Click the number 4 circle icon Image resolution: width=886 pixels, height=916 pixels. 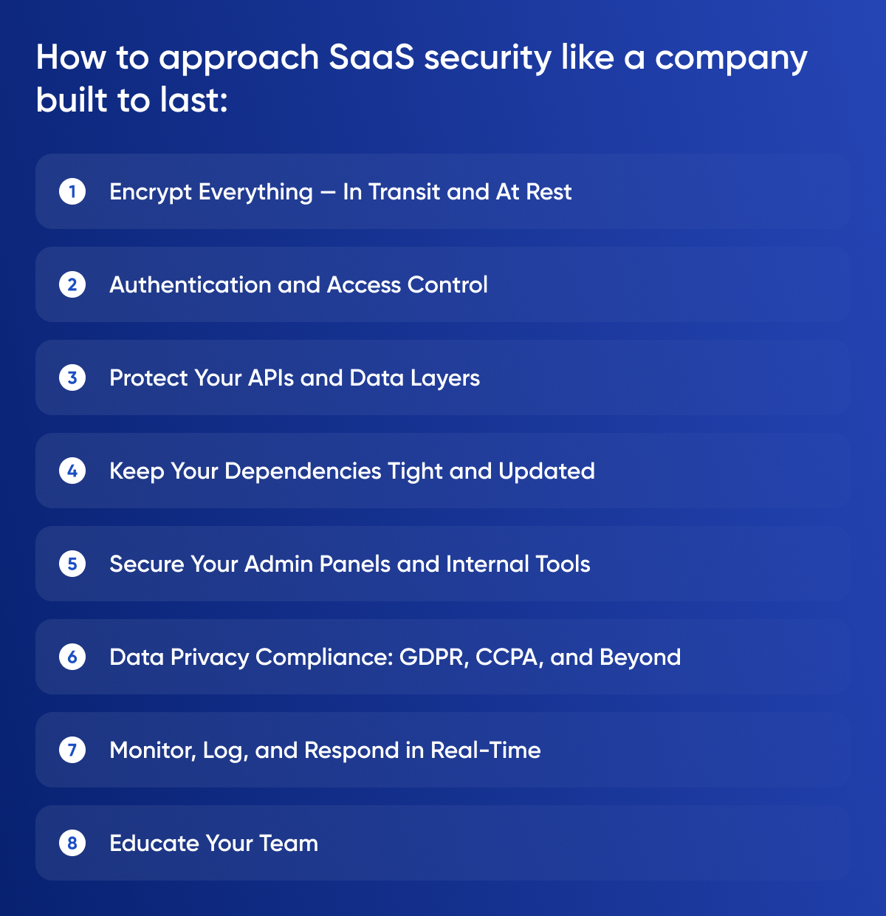[x=72, y=471]
